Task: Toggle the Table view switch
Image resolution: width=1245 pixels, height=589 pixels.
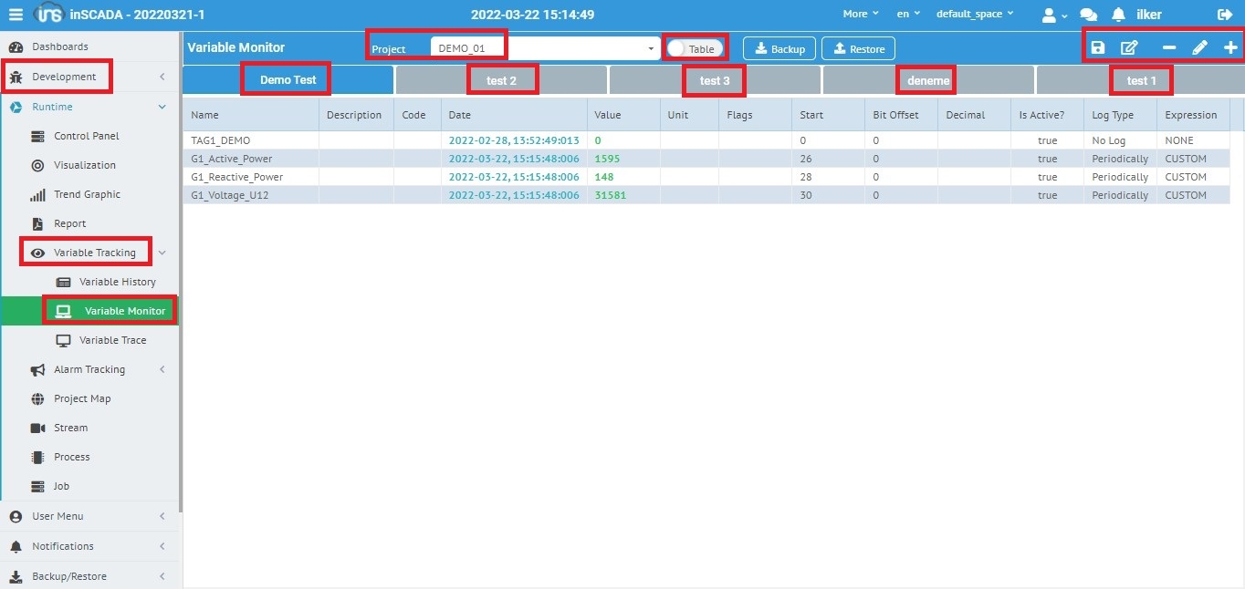Action: coord(695,48)
